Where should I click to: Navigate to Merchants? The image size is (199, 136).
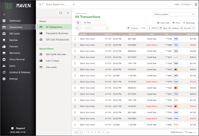15,53
